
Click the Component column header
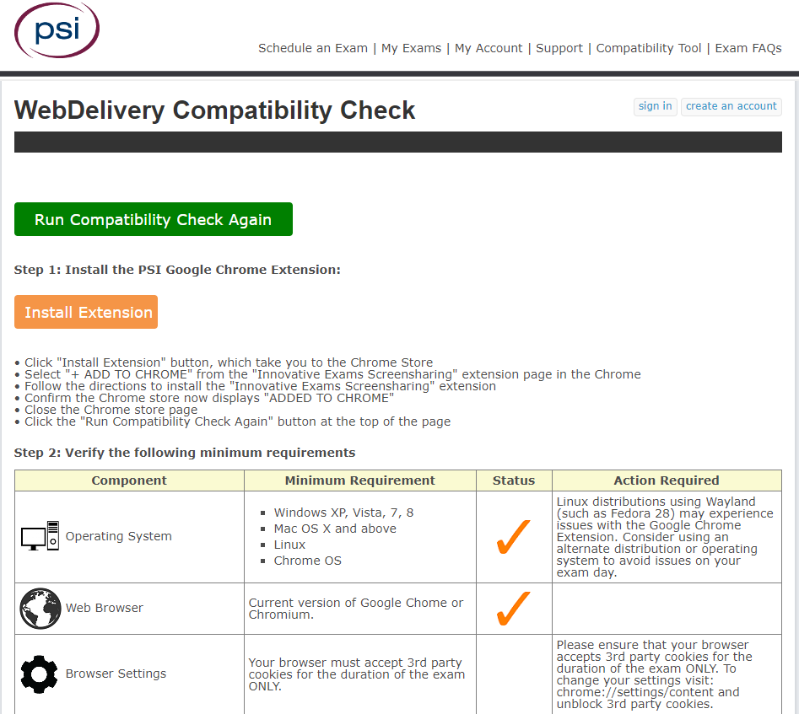[129, 480]
